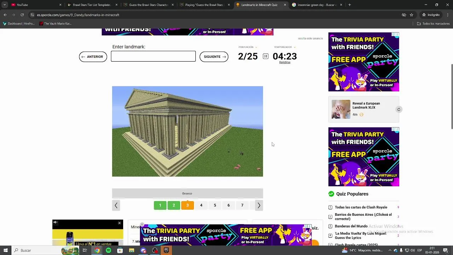Close the Landmarks in Minecraft Quiz tab

pyautogui.click(x=285, y=5)
